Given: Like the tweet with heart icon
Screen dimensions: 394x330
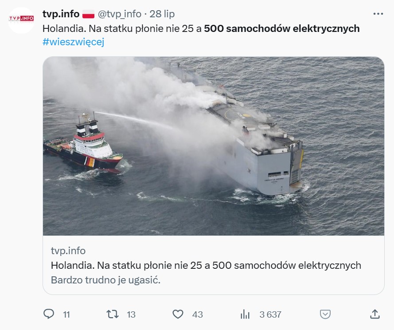Looking at the screenshot, I should pos(178,314).
